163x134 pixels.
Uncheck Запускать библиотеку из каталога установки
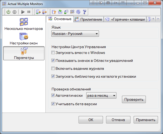(x=53, y=76)
